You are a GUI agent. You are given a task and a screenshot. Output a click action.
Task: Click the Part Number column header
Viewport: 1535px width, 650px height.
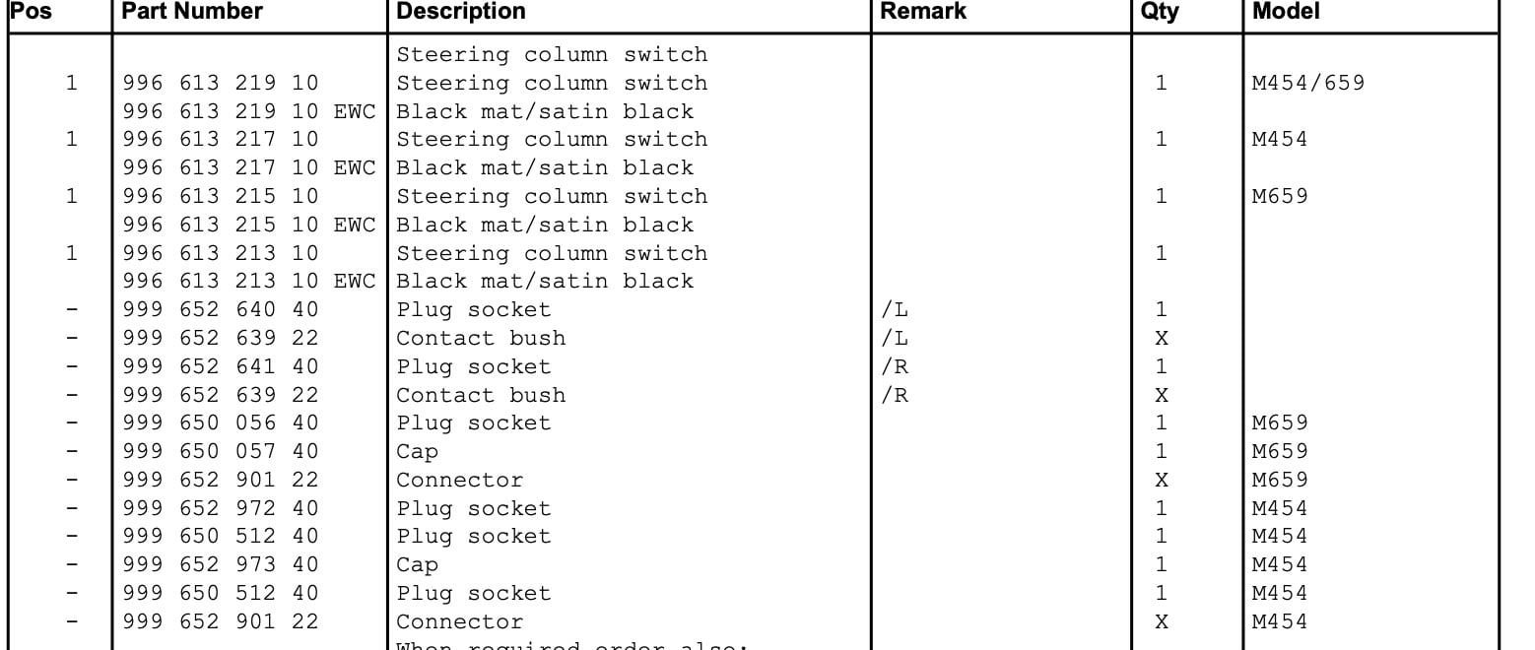(192, 12)
